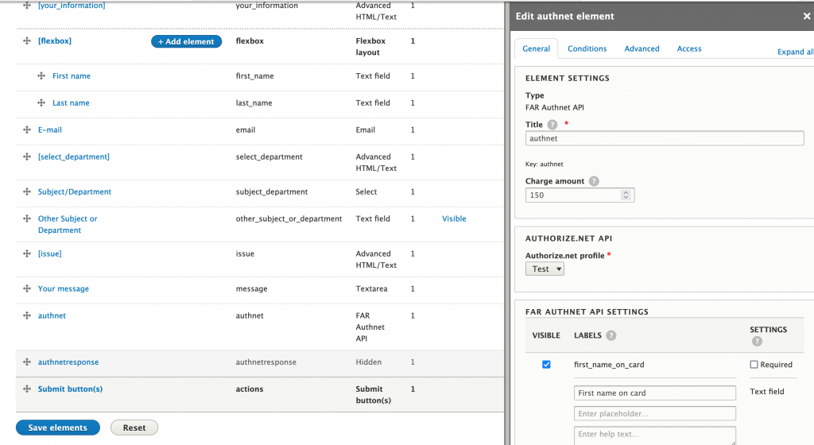The width and height of the screenshot is (814, 445).
Task: Click the Charge amount stepper arrows
Action: (x=626, y=195)
